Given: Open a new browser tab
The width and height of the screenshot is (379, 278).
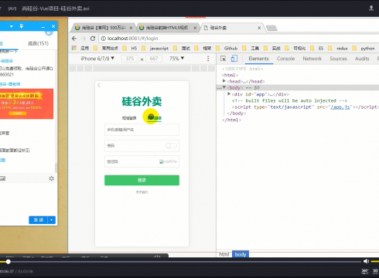Looking at the screenshot, I should (x=271, y=28).
